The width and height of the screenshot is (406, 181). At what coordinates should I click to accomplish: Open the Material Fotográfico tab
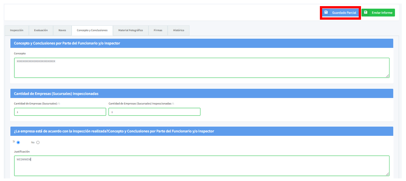click(x=130, y=30)
